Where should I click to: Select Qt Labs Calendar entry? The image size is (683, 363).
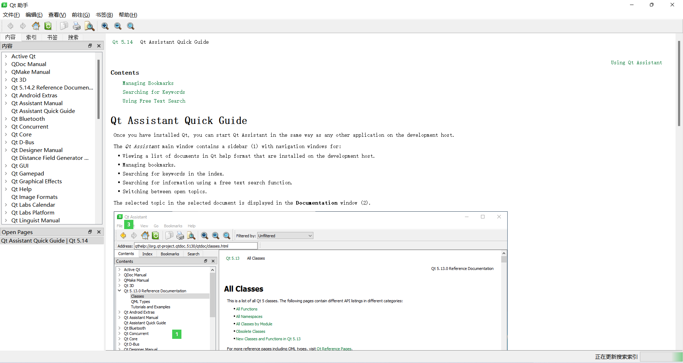[x=33, y=205]
